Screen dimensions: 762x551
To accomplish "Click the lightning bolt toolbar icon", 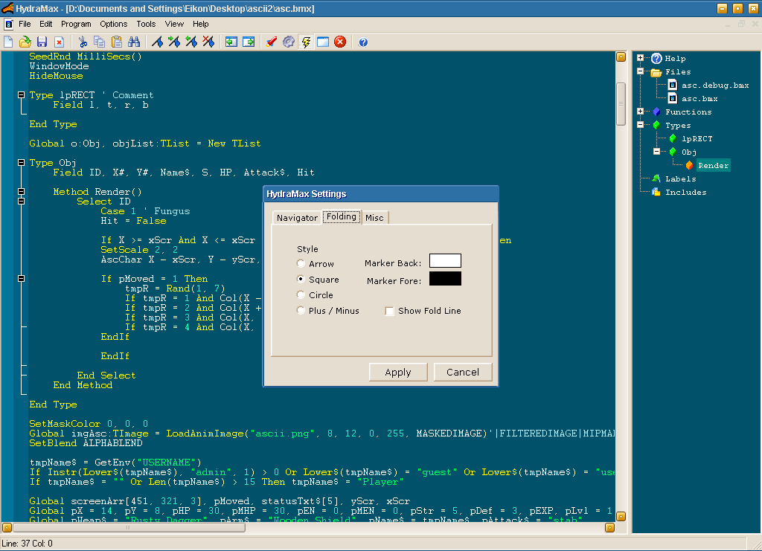I will click(306, 42).
